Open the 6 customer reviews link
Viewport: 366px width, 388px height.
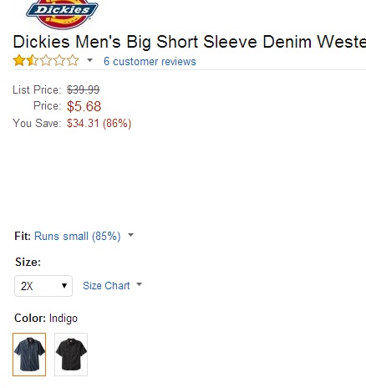pos(150,61)
